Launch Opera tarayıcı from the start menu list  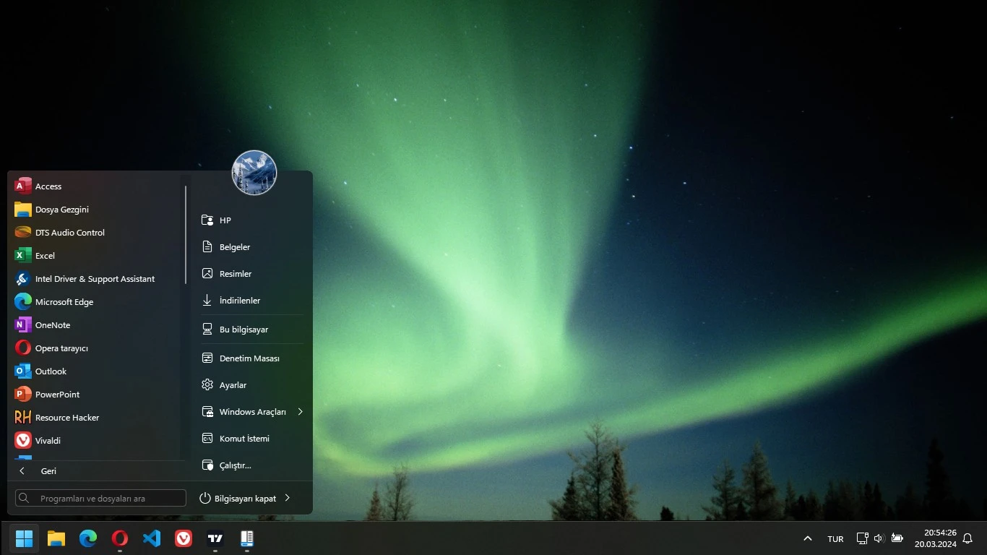95,348
